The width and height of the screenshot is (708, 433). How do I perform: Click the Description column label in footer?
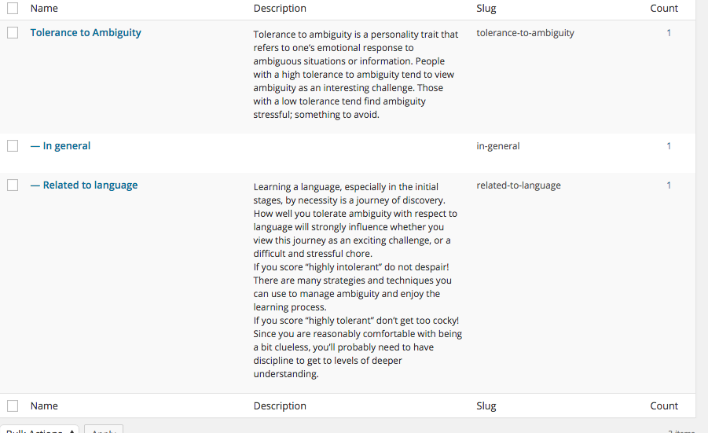pos(280,406)
